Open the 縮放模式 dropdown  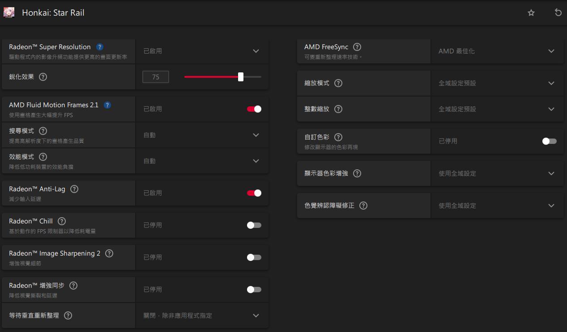497,83
